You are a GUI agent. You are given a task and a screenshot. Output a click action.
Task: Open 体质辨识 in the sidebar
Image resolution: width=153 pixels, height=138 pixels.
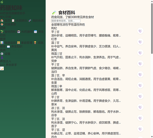(x=19, y=21)
